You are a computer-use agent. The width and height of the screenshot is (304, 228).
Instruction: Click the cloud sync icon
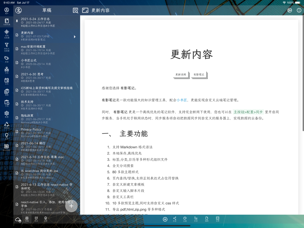coord(18,220)
